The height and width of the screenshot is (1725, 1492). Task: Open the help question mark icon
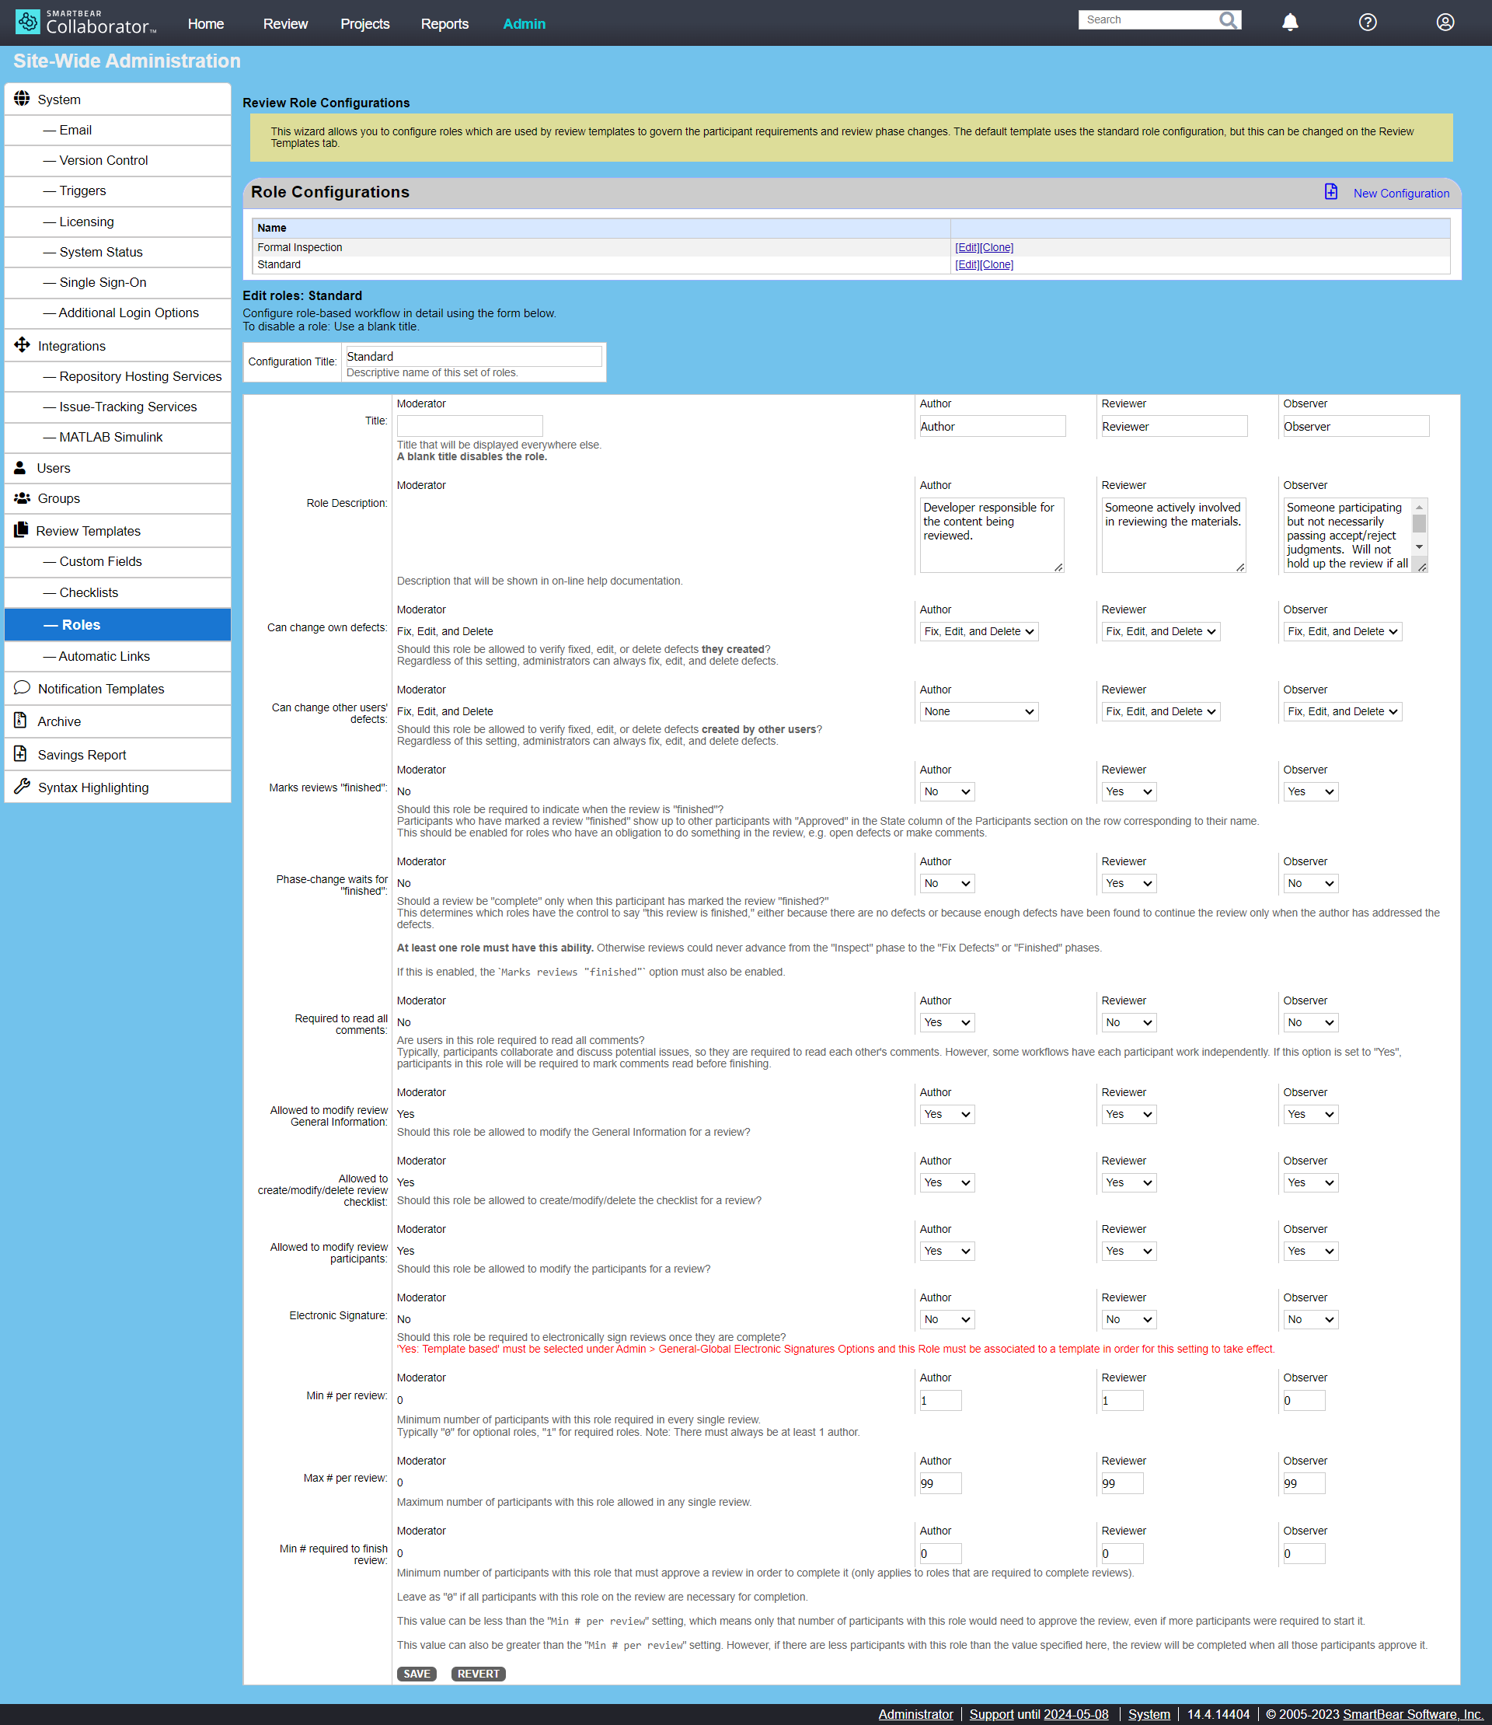click(1367, 23)
